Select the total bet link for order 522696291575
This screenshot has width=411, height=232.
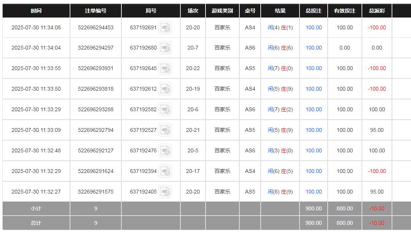pos(314,192)
